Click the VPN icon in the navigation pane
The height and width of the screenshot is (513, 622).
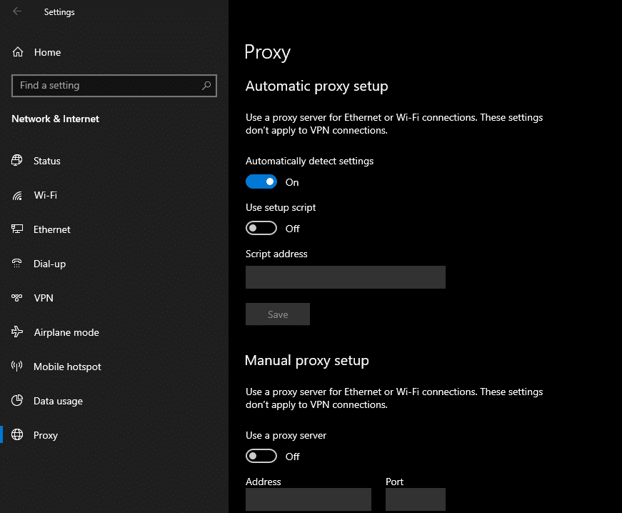(16, 298)
